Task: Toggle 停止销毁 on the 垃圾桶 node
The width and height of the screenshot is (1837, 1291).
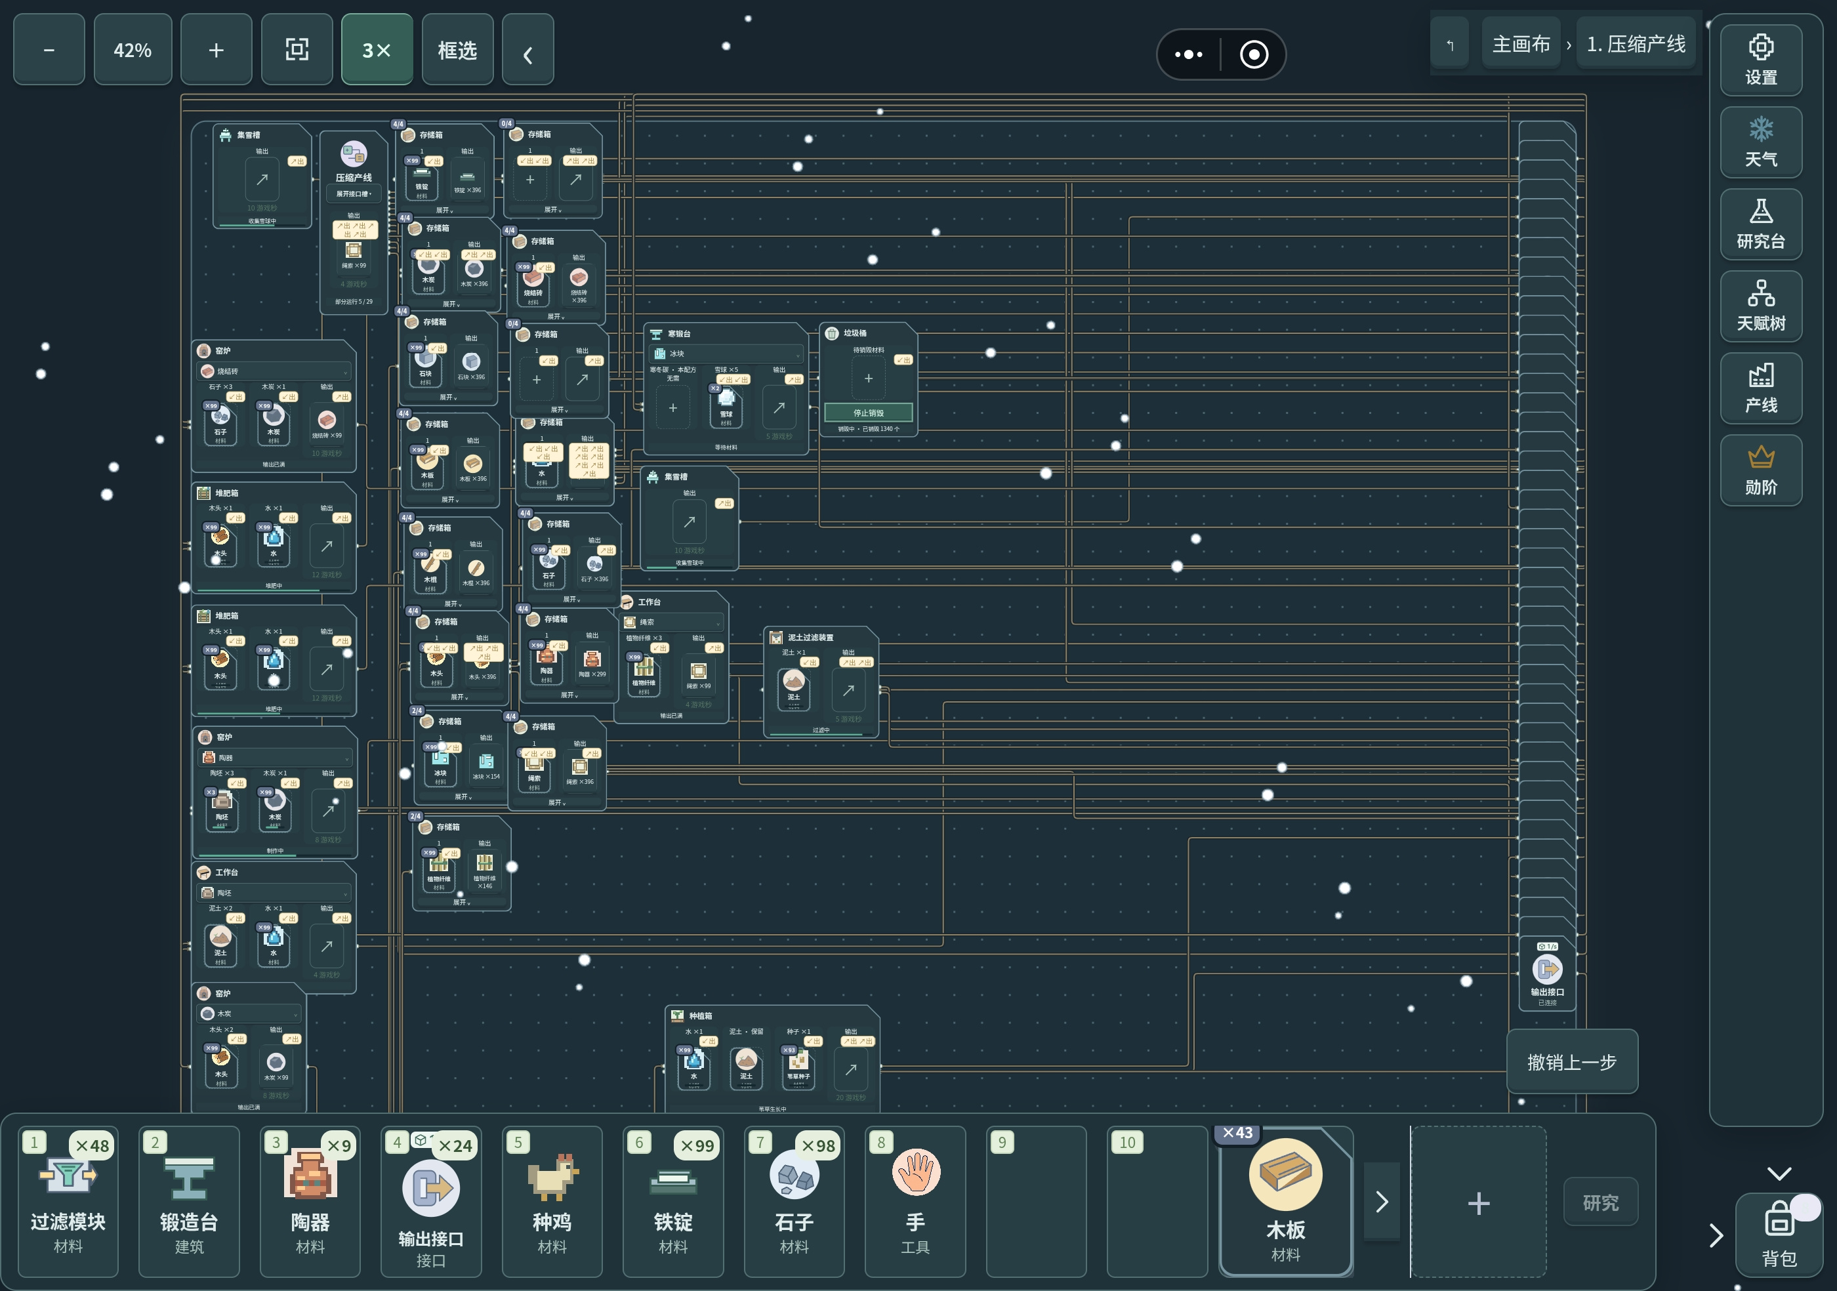Action: pos(868,413)
